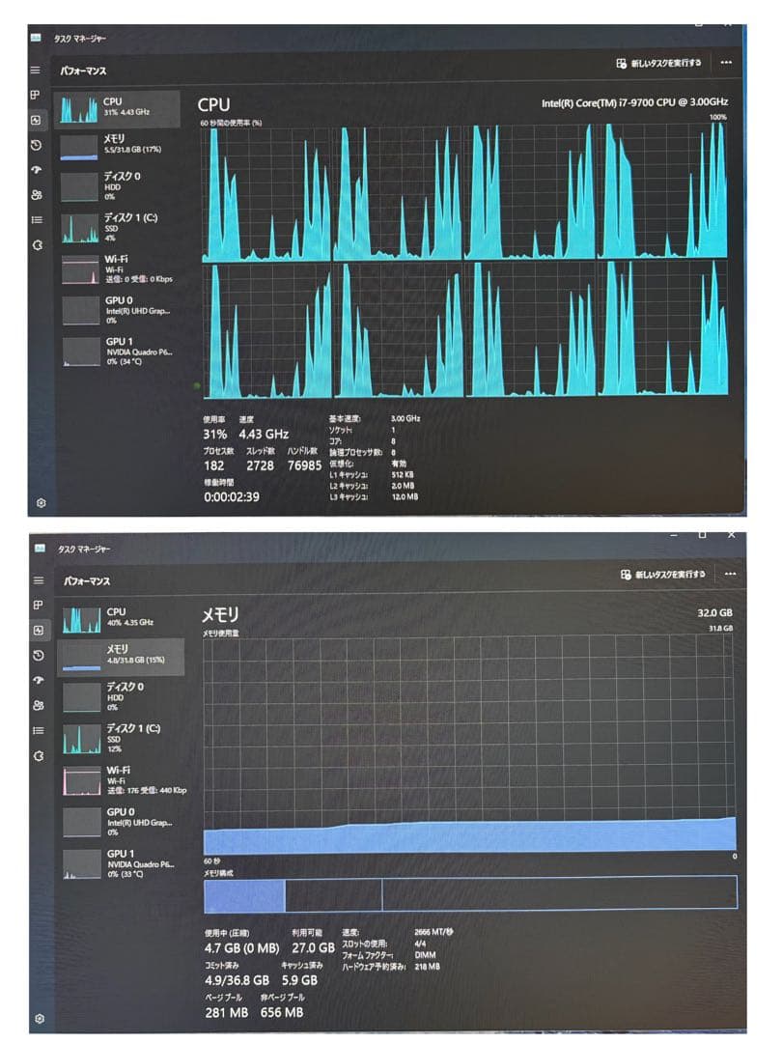The image size is (782, 1043).
Task: Click memory composition bar in bottom window
Action: (469, 893)
